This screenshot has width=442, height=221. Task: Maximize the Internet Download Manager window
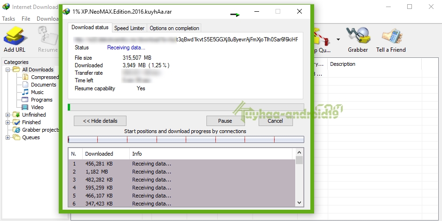410,7
